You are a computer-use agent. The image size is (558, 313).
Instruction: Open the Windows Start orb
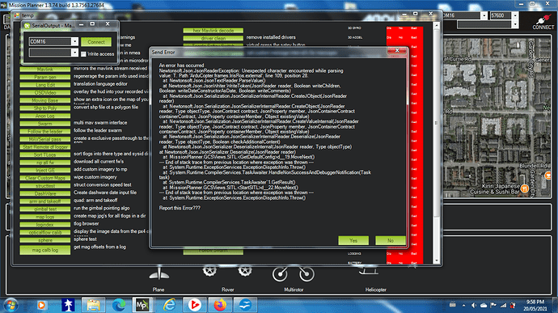(11, 305)
